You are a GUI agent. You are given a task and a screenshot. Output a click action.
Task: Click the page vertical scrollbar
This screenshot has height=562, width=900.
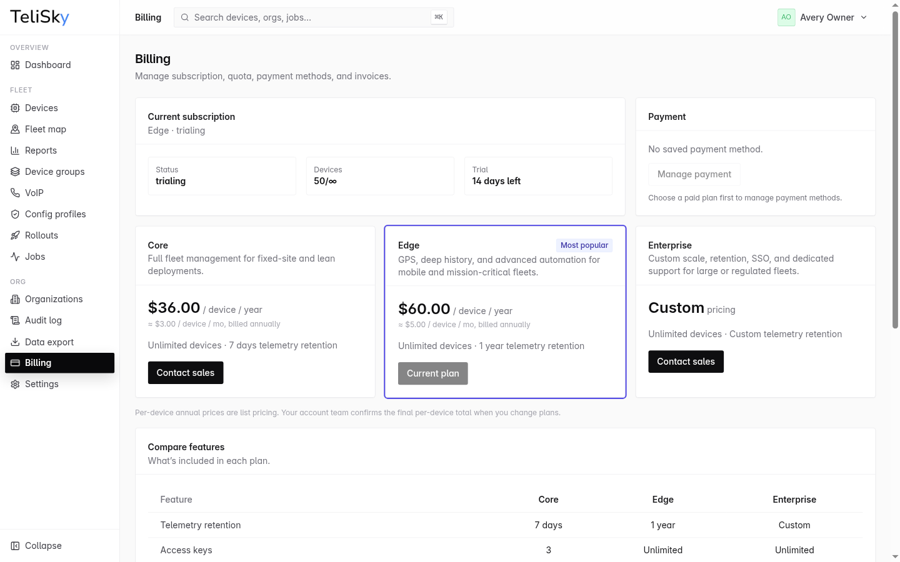(895, 170)
